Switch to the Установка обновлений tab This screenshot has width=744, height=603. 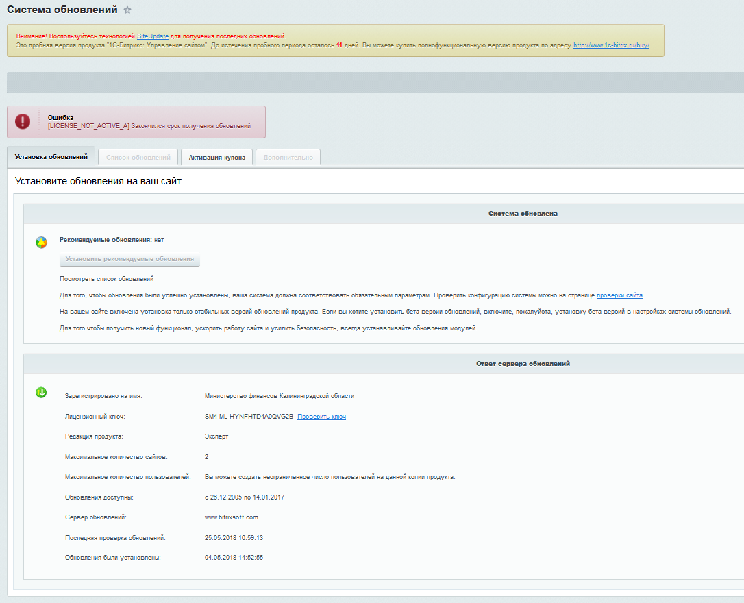point(51,157)
